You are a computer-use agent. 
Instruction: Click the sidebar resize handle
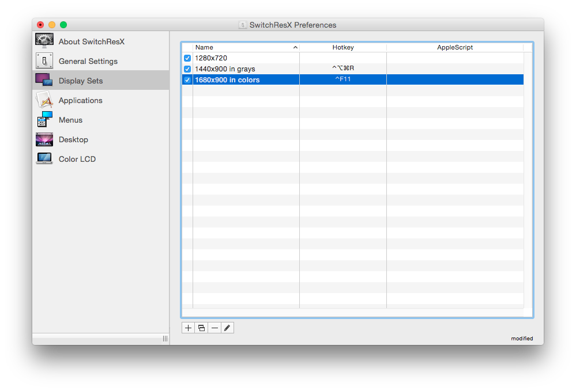click(x=165, y=339)
